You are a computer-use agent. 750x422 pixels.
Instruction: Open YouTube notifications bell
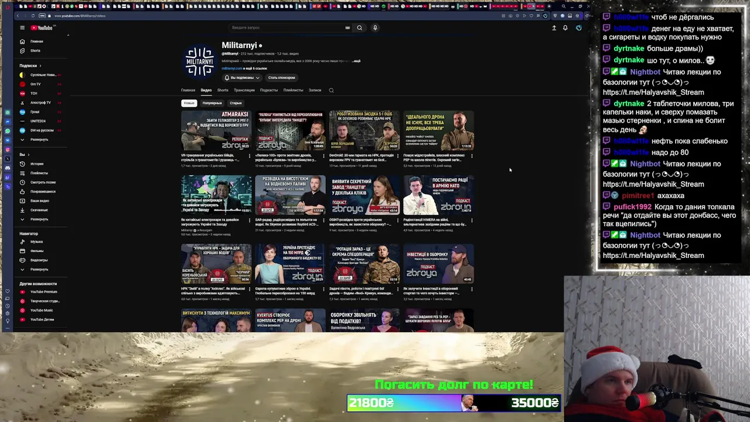click(x=565, y=28)
